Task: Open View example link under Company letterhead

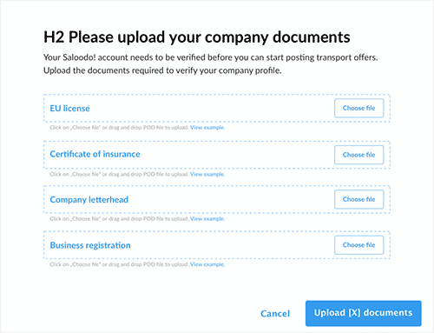Action: tap(207, 219)
